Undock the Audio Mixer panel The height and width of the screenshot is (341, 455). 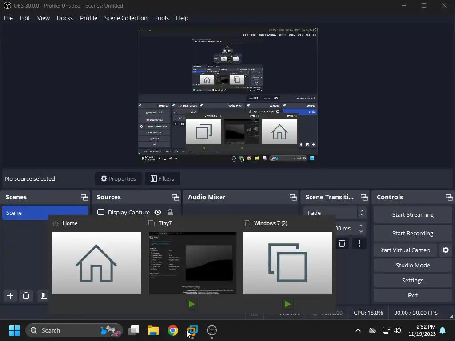pyautogui.click(x=293, y=197)
